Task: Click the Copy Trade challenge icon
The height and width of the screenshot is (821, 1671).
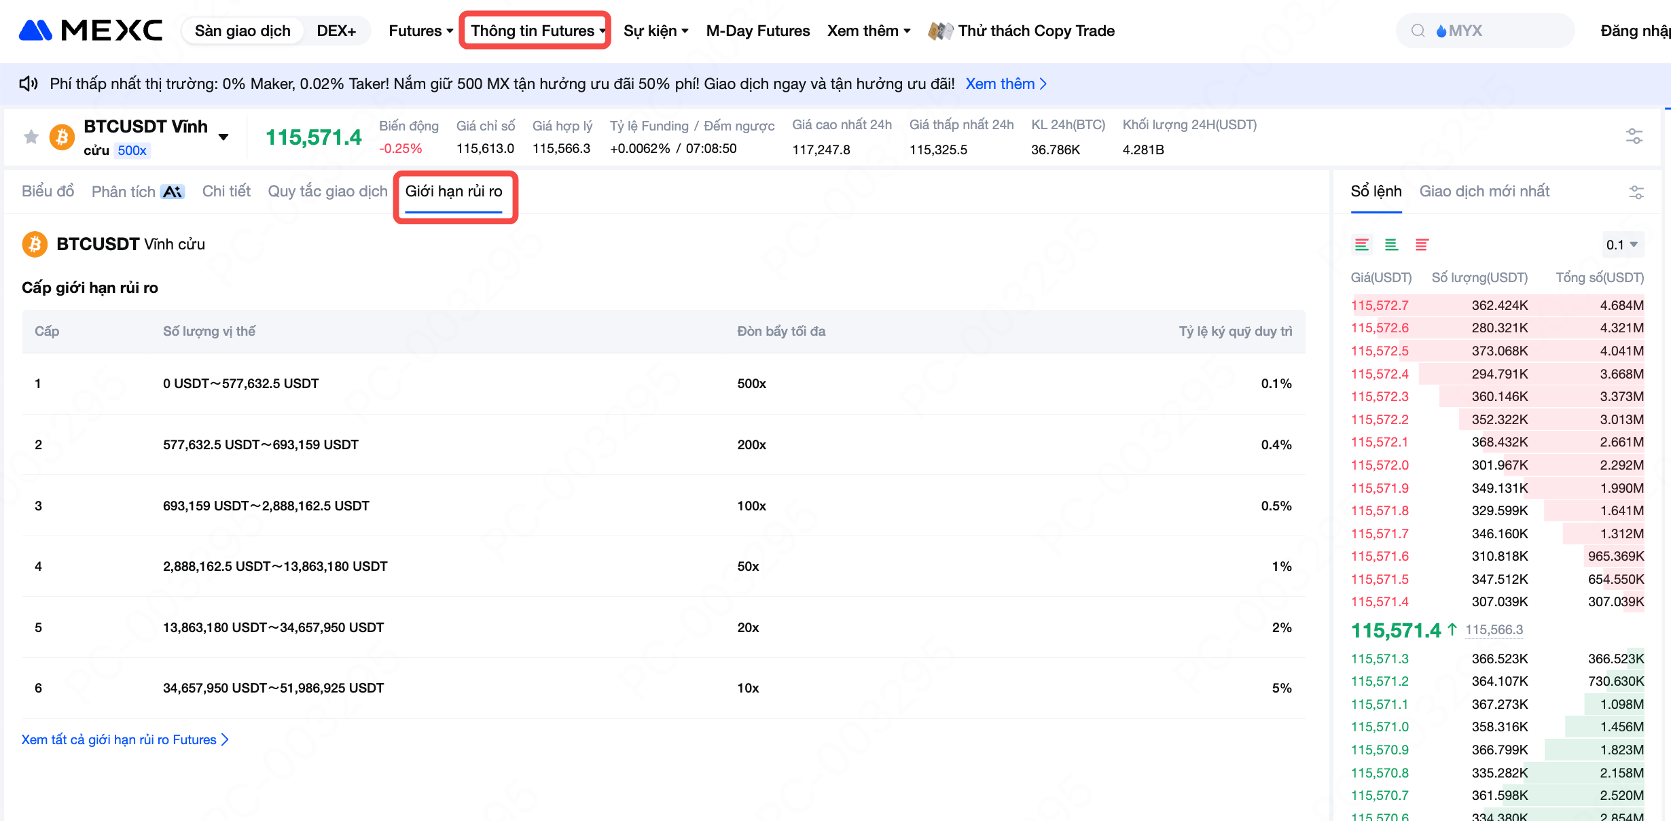Action: tap(940, 31)
